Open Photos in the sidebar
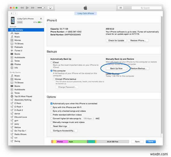Viewport: 171px width, 157px height. (26, 64)
